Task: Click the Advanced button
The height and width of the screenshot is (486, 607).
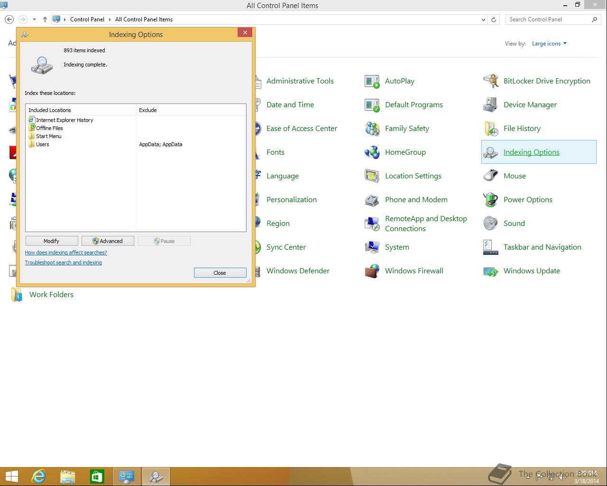Action: [108, 241]
